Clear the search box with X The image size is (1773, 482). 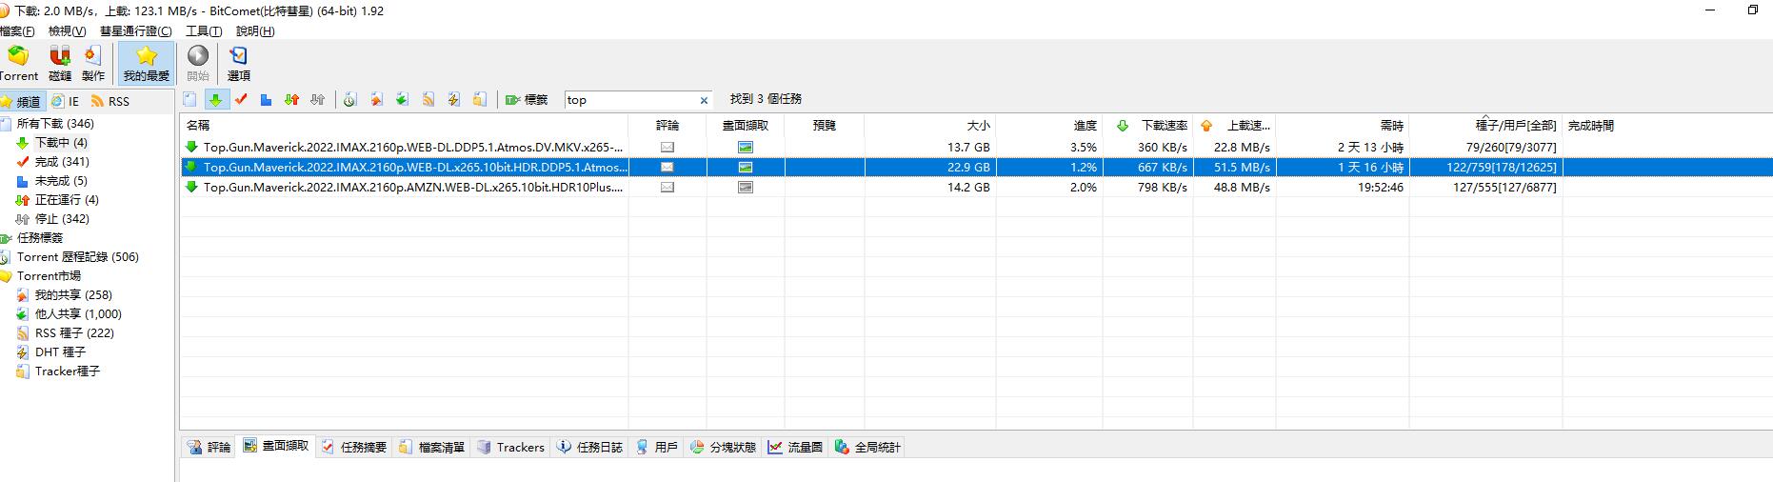click(705, 100)
